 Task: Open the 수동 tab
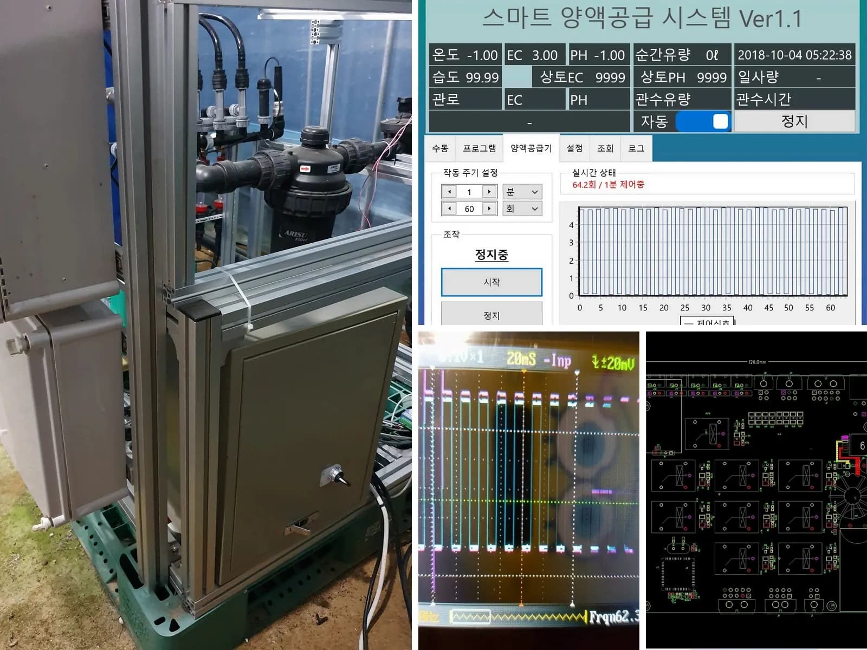click(440, 148)
